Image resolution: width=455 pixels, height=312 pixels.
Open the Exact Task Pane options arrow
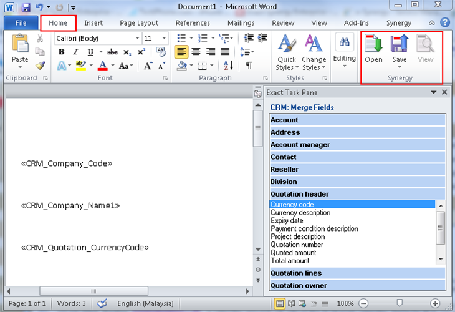434,92
